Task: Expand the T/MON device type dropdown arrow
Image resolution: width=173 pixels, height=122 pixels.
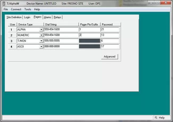Action: [41, 41]
